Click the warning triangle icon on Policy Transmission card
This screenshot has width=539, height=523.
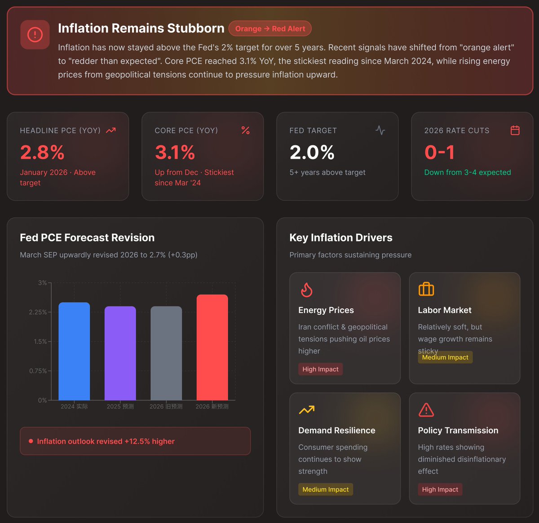coord(426,409)
